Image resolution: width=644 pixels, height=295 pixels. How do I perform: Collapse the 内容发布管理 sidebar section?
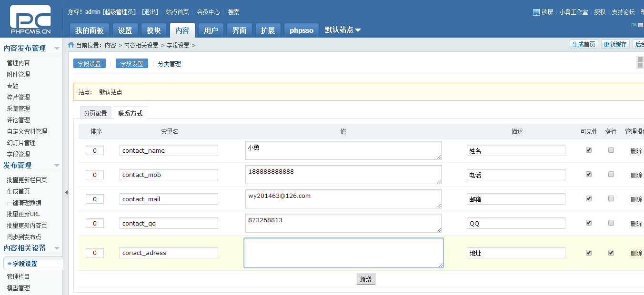(57, 48)
